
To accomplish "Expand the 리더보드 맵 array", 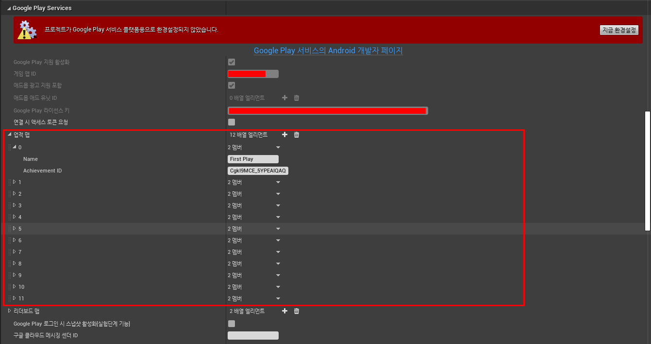I will (x=9, y=311).
